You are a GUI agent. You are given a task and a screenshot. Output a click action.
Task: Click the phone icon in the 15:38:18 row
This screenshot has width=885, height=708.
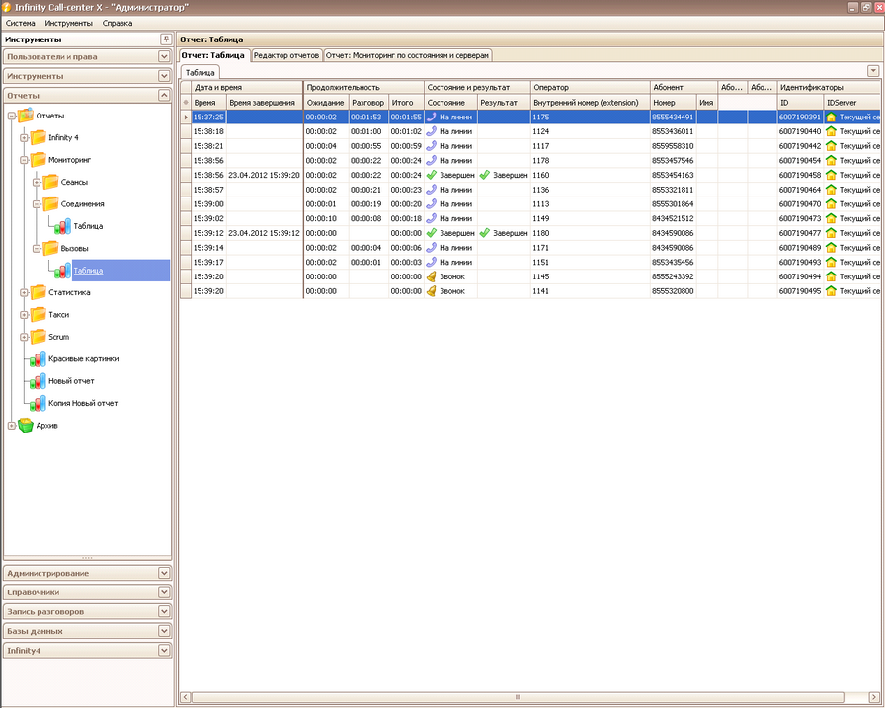tap(432, 131)
